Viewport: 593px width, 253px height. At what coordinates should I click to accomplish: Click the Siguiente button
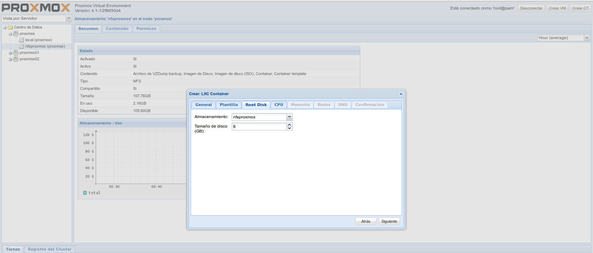point(389,221)
